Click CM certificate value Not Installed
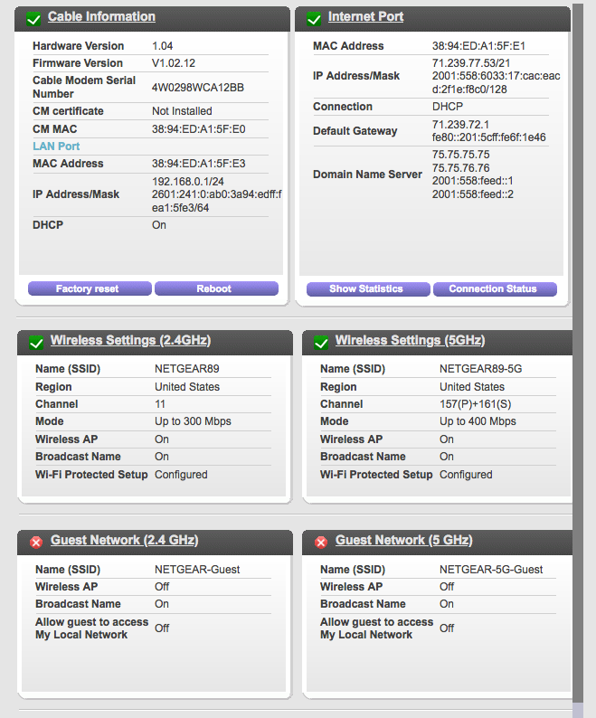 [x=182, y=111]
